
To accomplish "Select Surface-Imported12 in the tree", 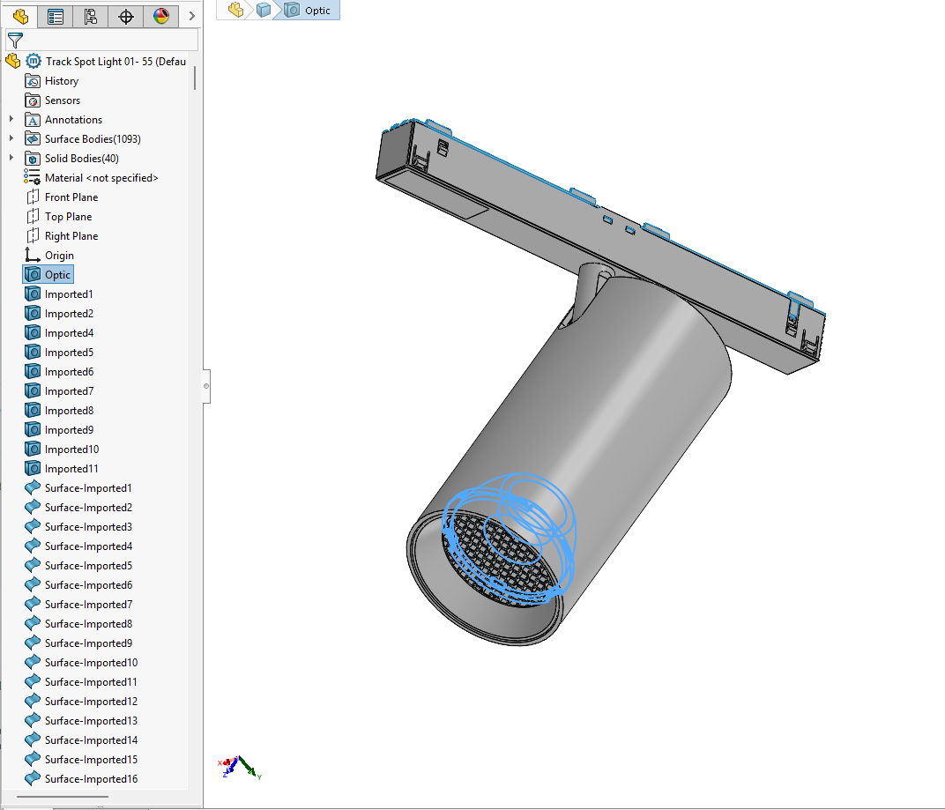I will pyautogui.click(x=91, y=701).
